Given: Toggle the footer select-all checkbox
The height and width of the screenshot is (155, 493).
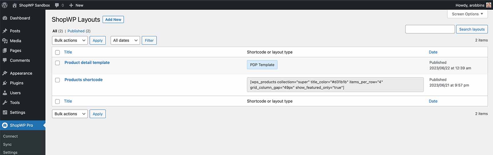Looking at the screenshot, I should tap(57, 102).
